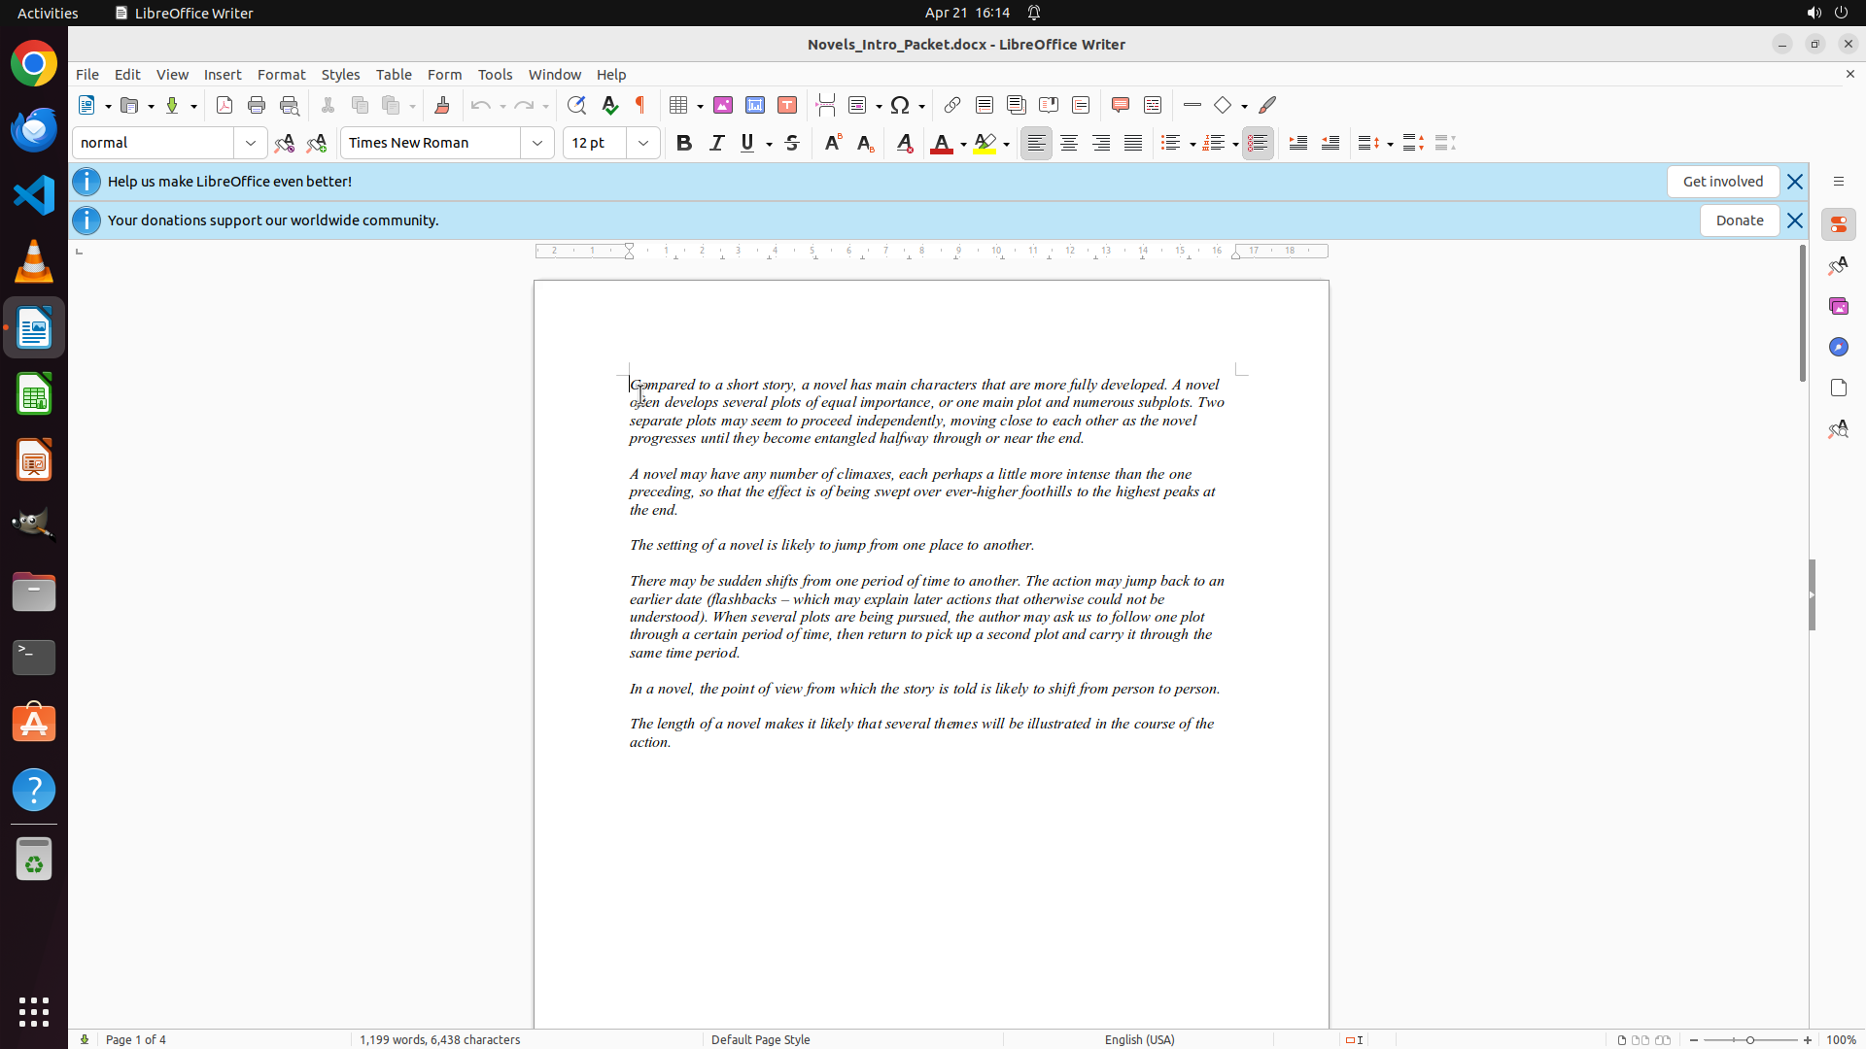Insert special character using Omega icon
Screen dimensions: 1866x1049
[900, 105]
